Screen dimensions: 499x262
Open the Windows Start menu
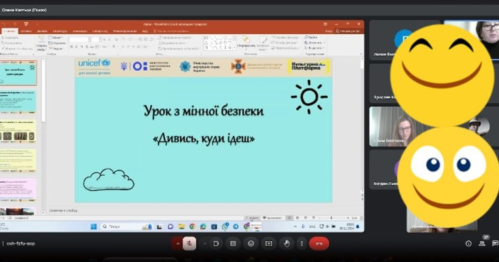tap(94, 227)
